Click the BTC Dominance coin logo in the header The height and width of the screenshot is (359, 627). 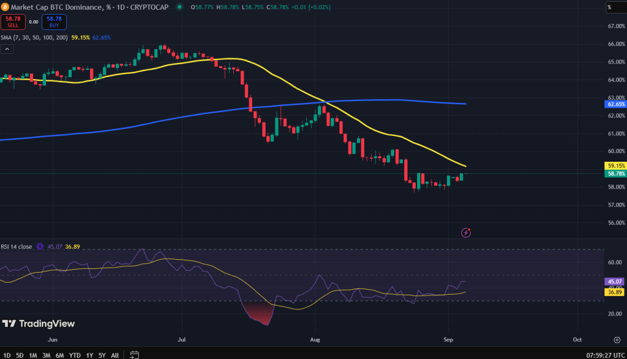click(7, 8)
